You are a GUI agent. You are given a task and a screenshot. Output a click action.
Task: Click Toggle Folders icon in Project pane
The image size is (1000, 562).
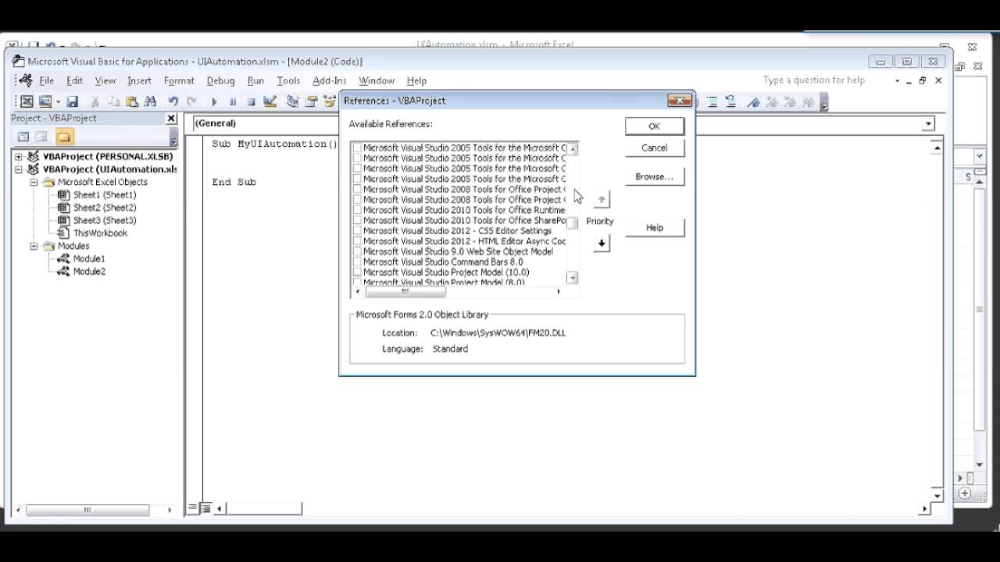point(63,137)
